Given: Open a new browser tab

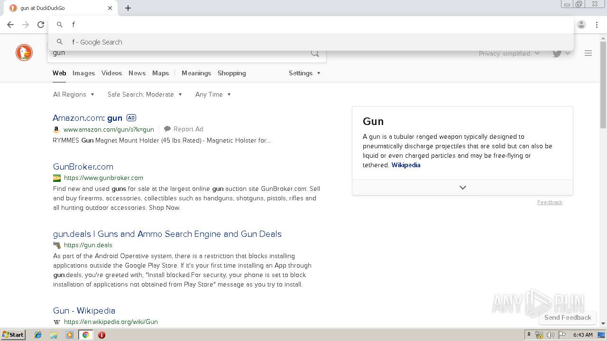Looking at the screenshot, I should [x=128, y=8].
